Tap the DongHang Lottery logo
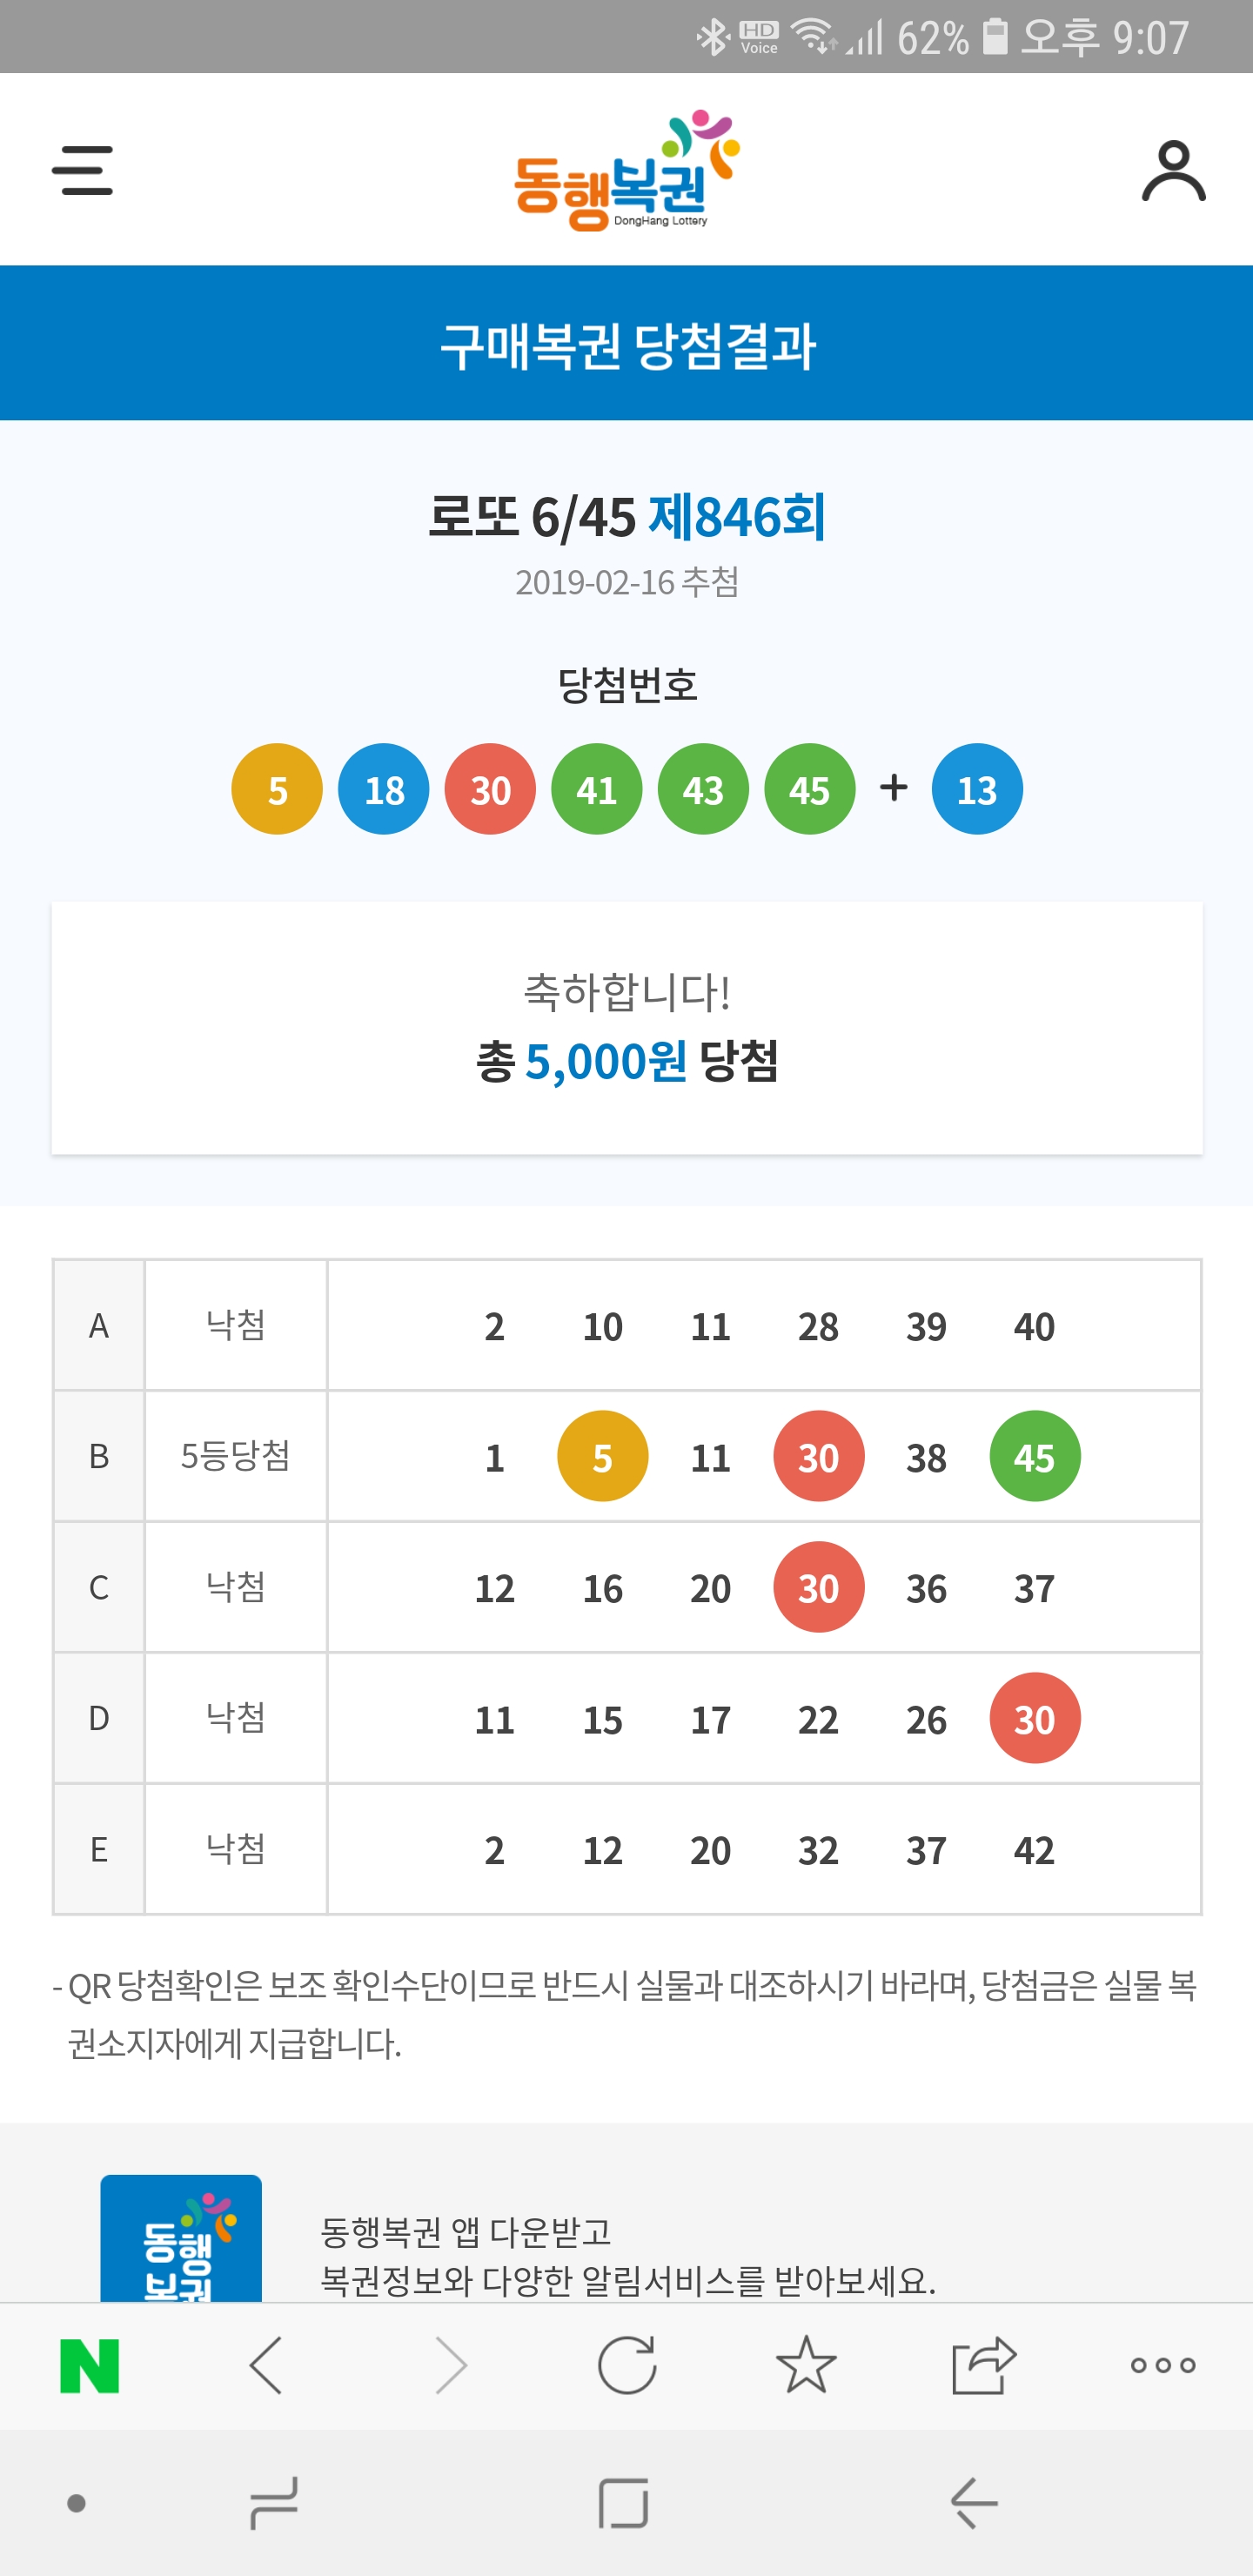Viewport: 1253px width, 2576px height. pyautogui.click(x=627, y=171)
